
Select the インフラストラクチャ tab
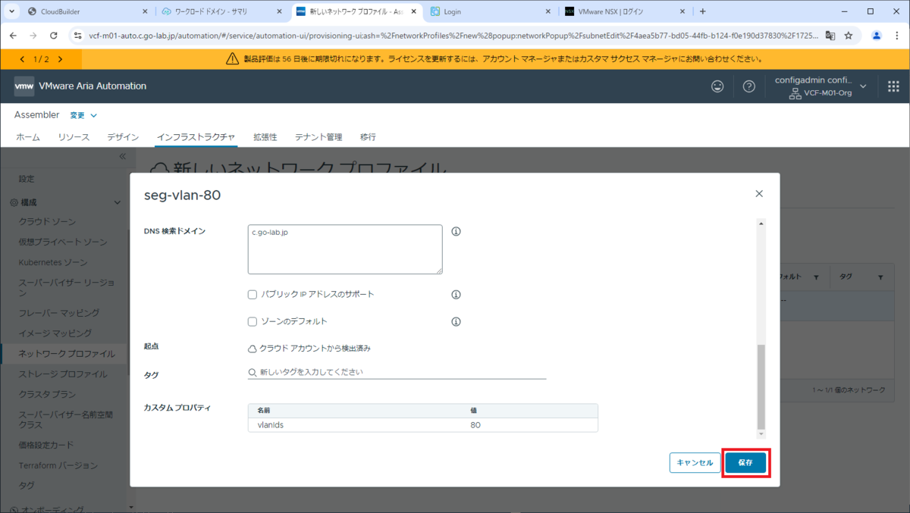point(196,137)
